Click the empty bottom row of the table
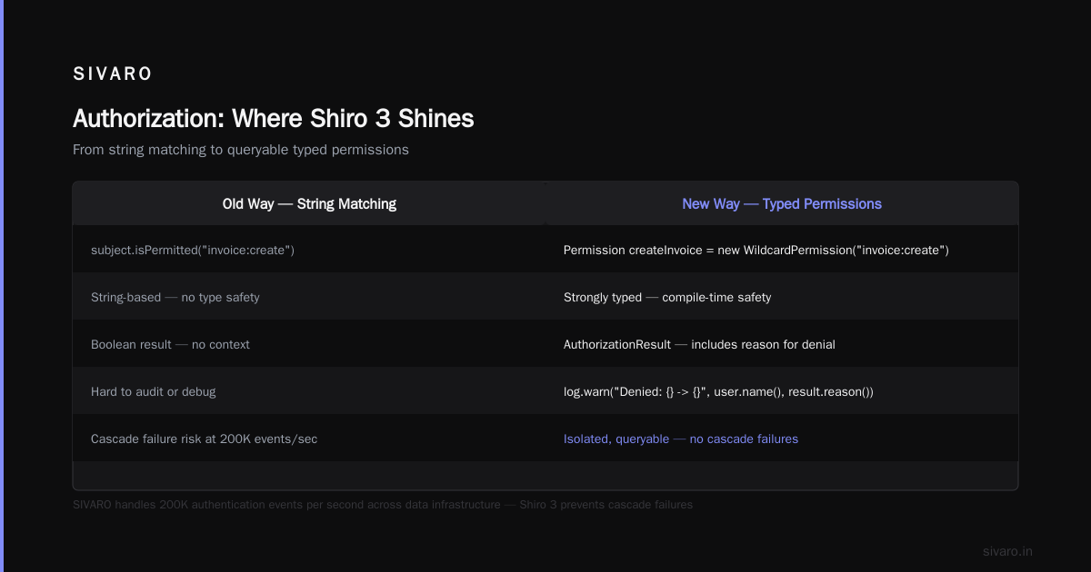The width and height of the screenshot is (1091, 572). [x=545, y=475]
